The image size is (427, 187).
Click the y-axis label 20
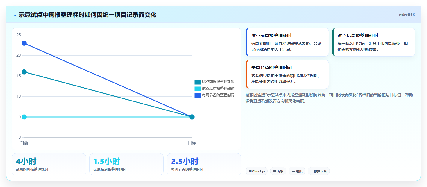pyautogui.click(x=19, y=55)
